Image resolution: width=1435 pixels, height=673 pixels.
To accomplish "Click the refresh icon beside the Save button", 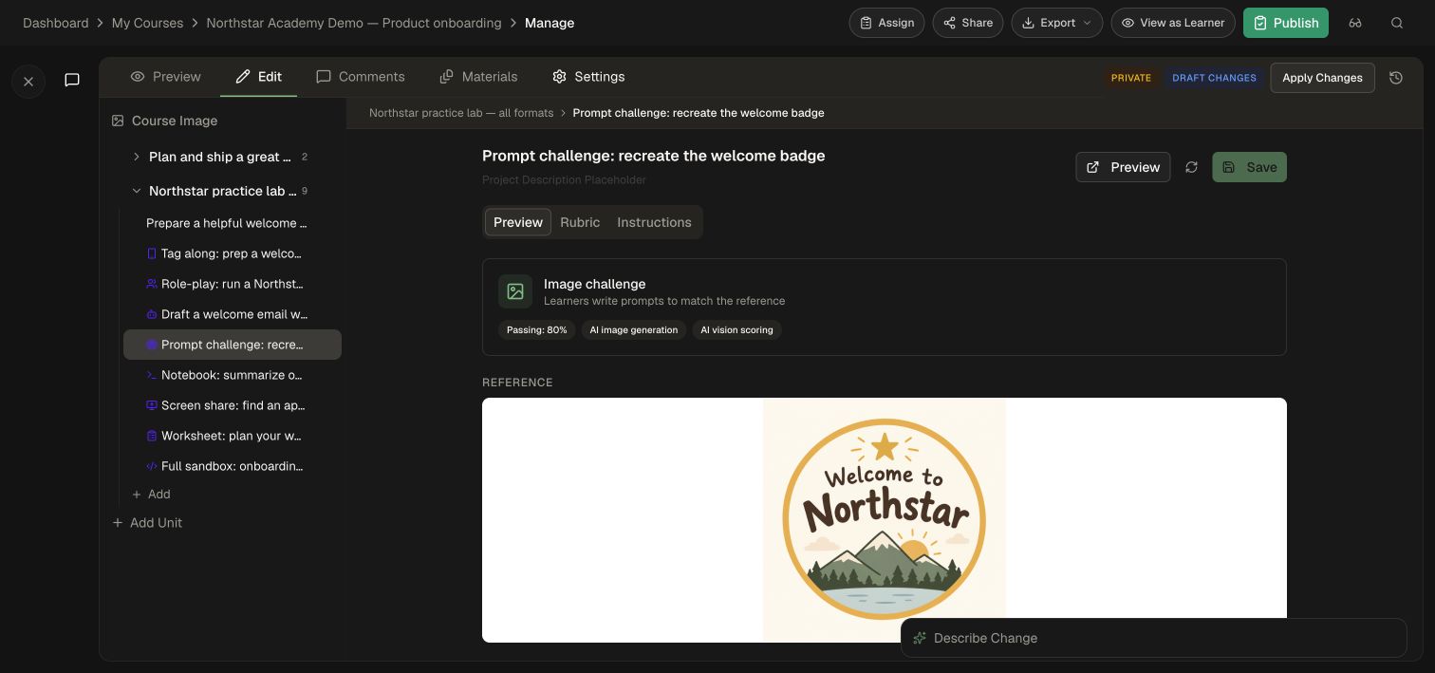I will point(1191,167).
